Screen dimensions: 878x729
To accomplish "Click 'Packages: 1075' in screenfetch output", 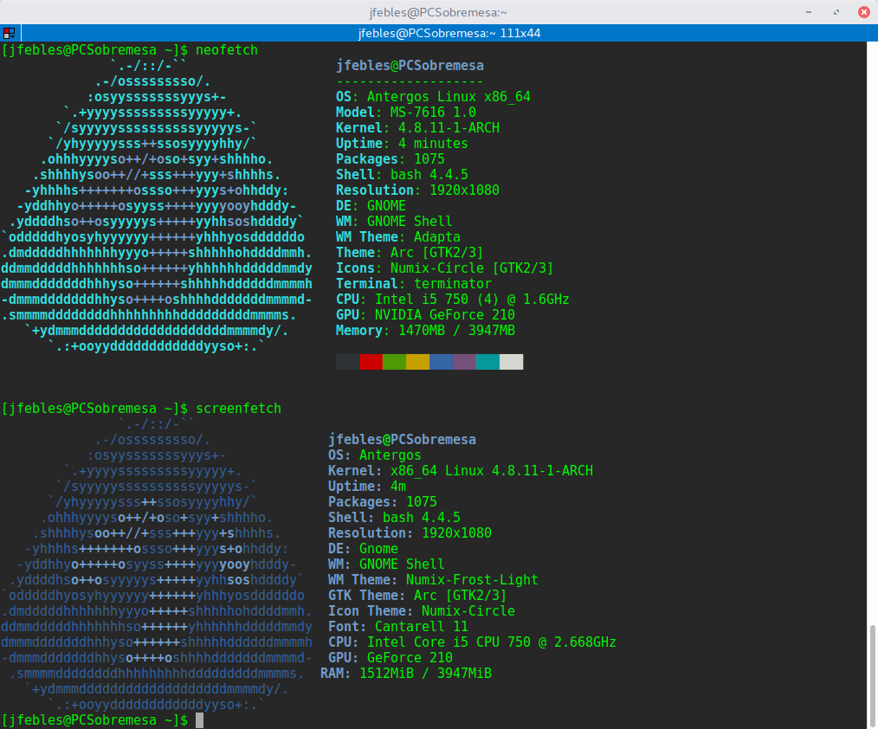I will pos(383,502).
